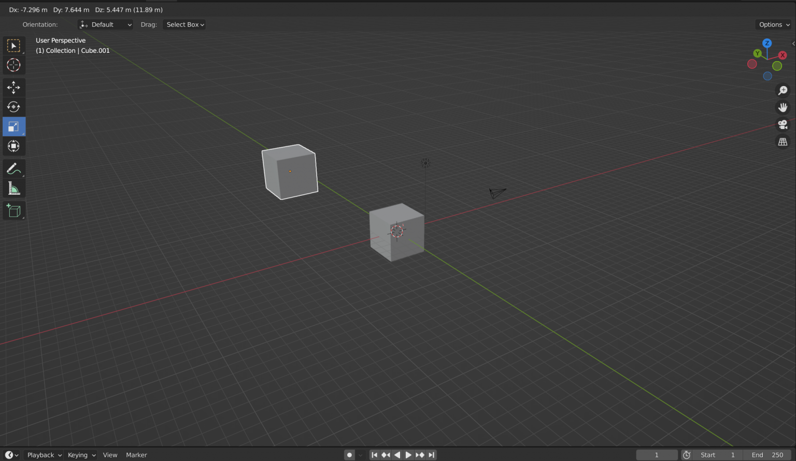Select the Transform tool
The image size is (796, 461).
13,146
